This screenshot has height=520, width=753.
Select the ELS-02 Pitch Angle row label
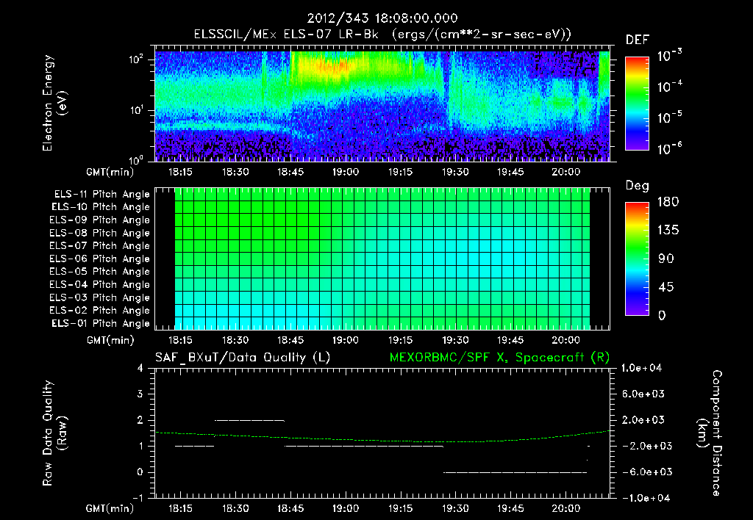coord(99,311)
